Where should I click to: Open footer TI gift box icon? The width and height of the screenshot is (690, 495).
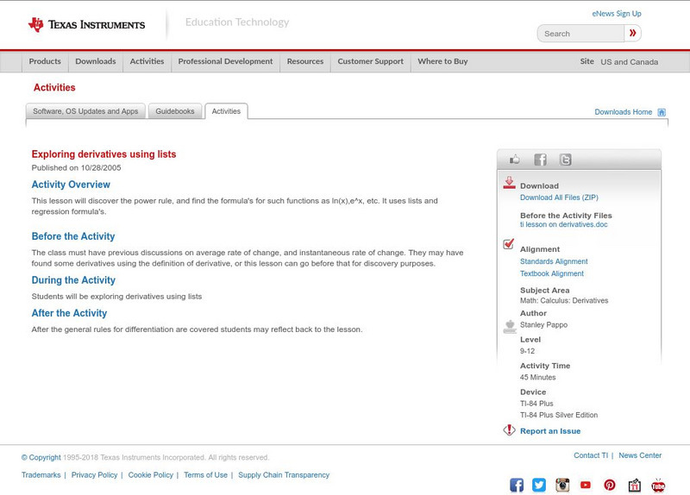point(634,485)
